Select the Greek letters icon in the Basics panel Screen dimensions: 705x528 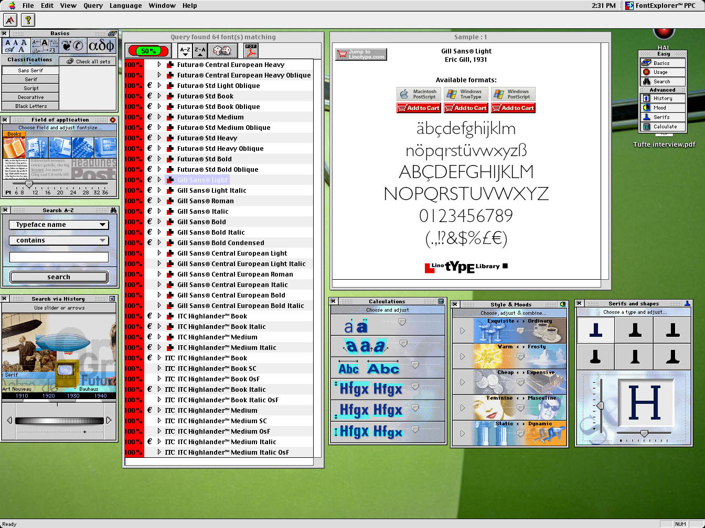point(101,46)
